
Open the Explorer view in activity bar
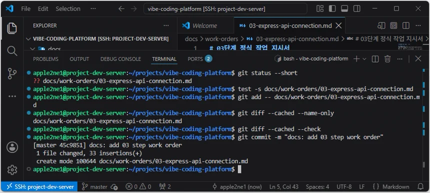(12, 28)
